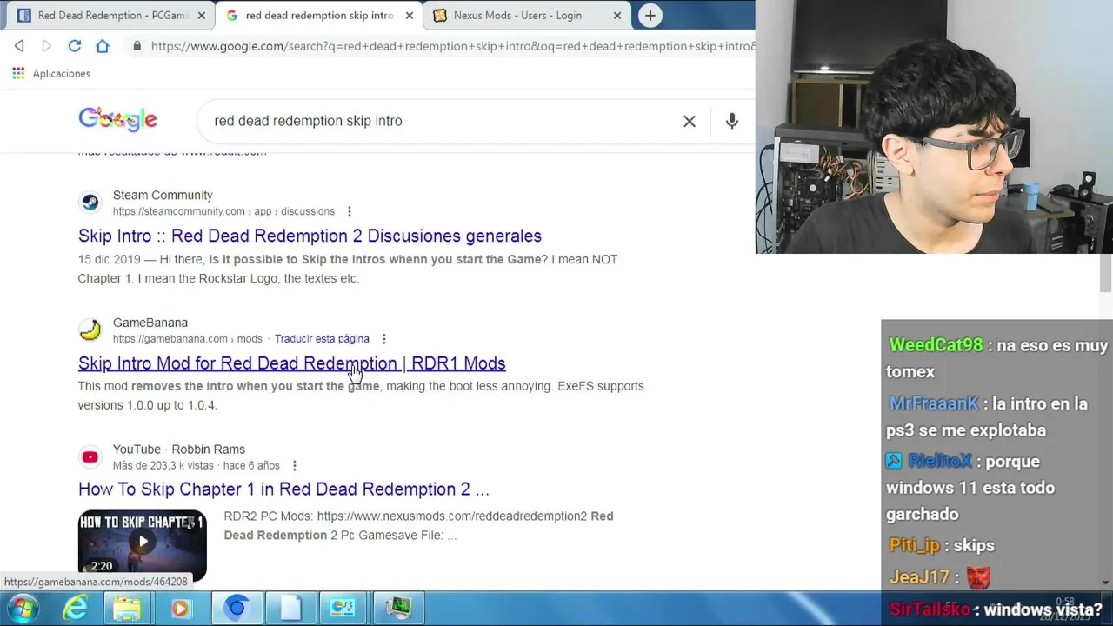This screenshot has height=626, width=1113.
Task: Close the Nexus Mods tab
Action: 617,16
